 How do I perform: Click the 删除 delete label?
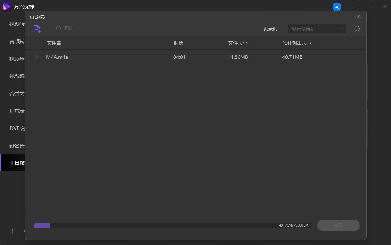[x=69, y=29]
